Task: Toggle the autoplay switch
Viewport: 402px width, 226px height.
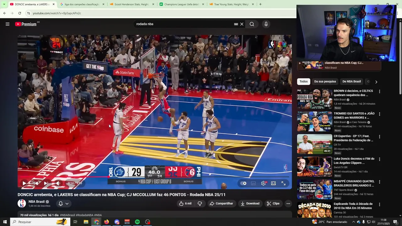Action: click(243, 183)
